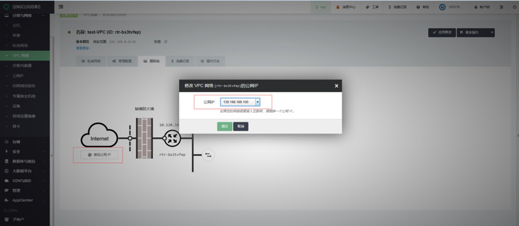
Task: Expand the 管理 sidebar section
Action: [25, 191]
